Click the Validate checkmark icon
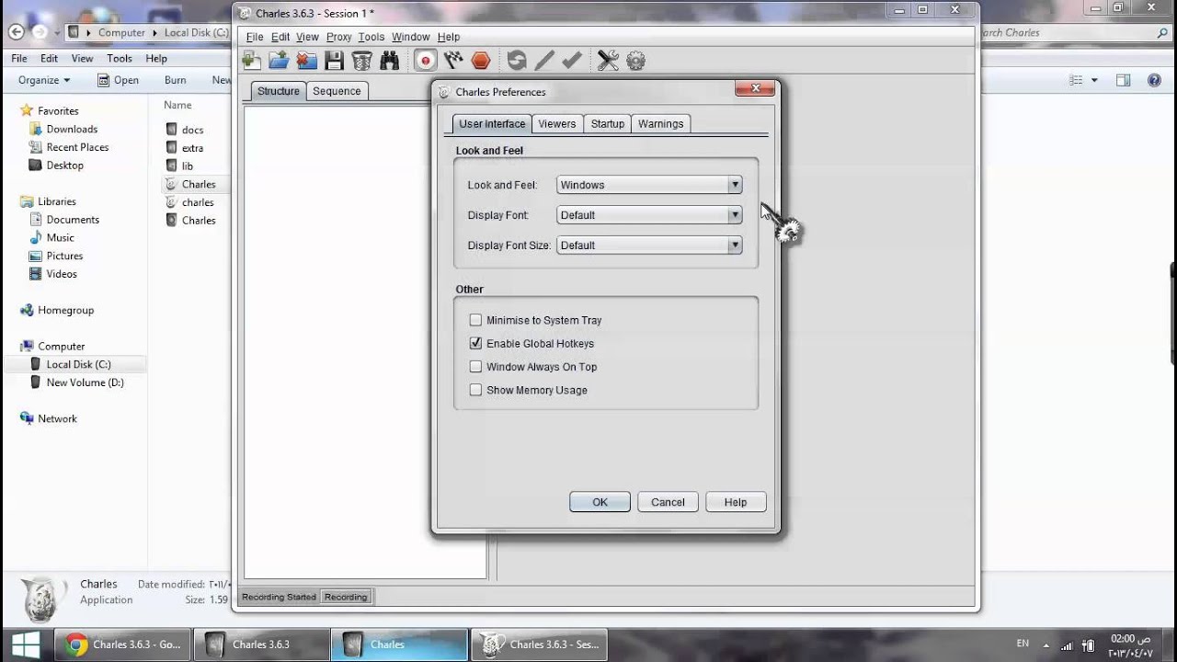The width and height of the screenshot is (1177, 662). (x=572, y=61)
